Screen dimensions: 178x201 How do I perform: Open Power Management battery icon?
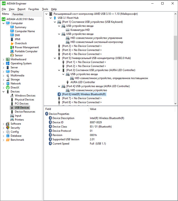point(12,47)
